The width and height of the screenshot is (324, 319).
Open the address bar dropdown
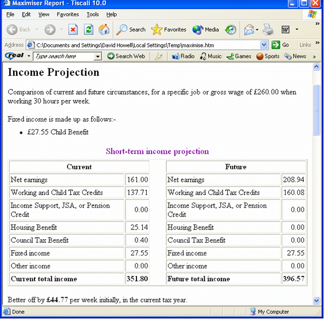tap(264, 45)
